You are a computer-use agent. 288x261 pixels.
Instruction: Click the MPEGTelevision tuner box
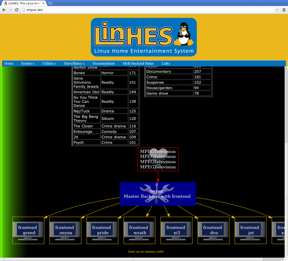(158, 159)
